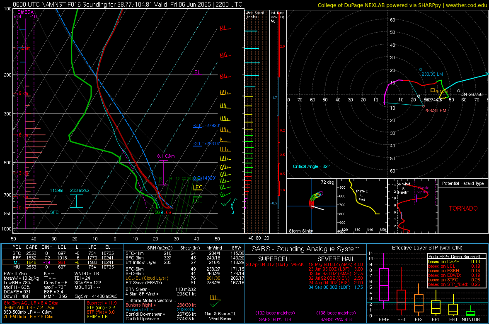Click the red TORNADO hazard text

[x=463, y=209]
